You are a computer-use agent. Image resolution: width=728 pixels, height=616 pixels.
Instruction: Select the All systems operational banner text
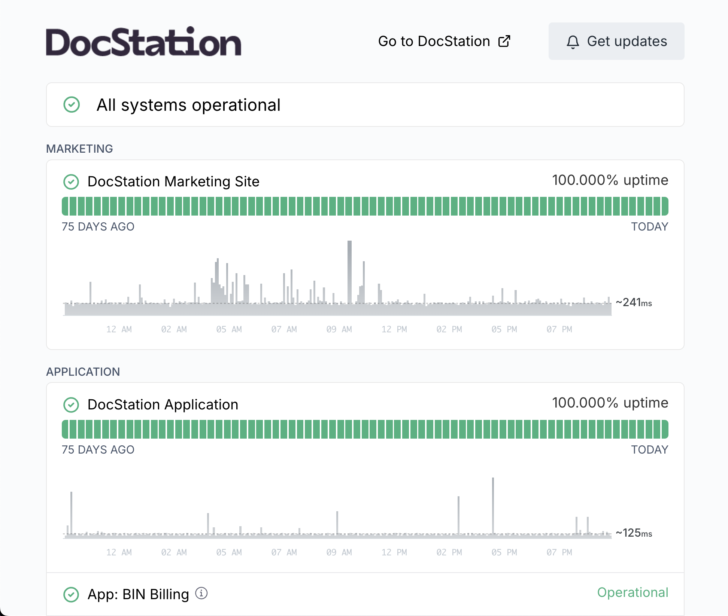[188, 105]
